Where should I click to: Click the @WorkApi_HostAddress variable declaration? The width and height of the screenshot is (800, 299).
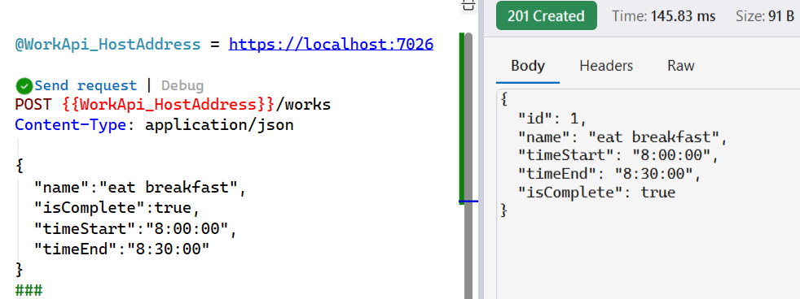pos(108,45)
